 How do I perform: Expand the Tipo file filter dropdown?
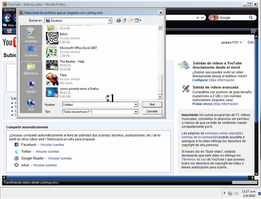(x=136, y=111)
